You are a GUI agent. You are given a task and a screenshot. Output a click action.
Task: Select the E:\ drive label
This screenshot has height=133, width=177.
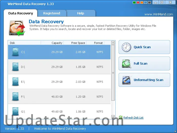coord(23,82)
